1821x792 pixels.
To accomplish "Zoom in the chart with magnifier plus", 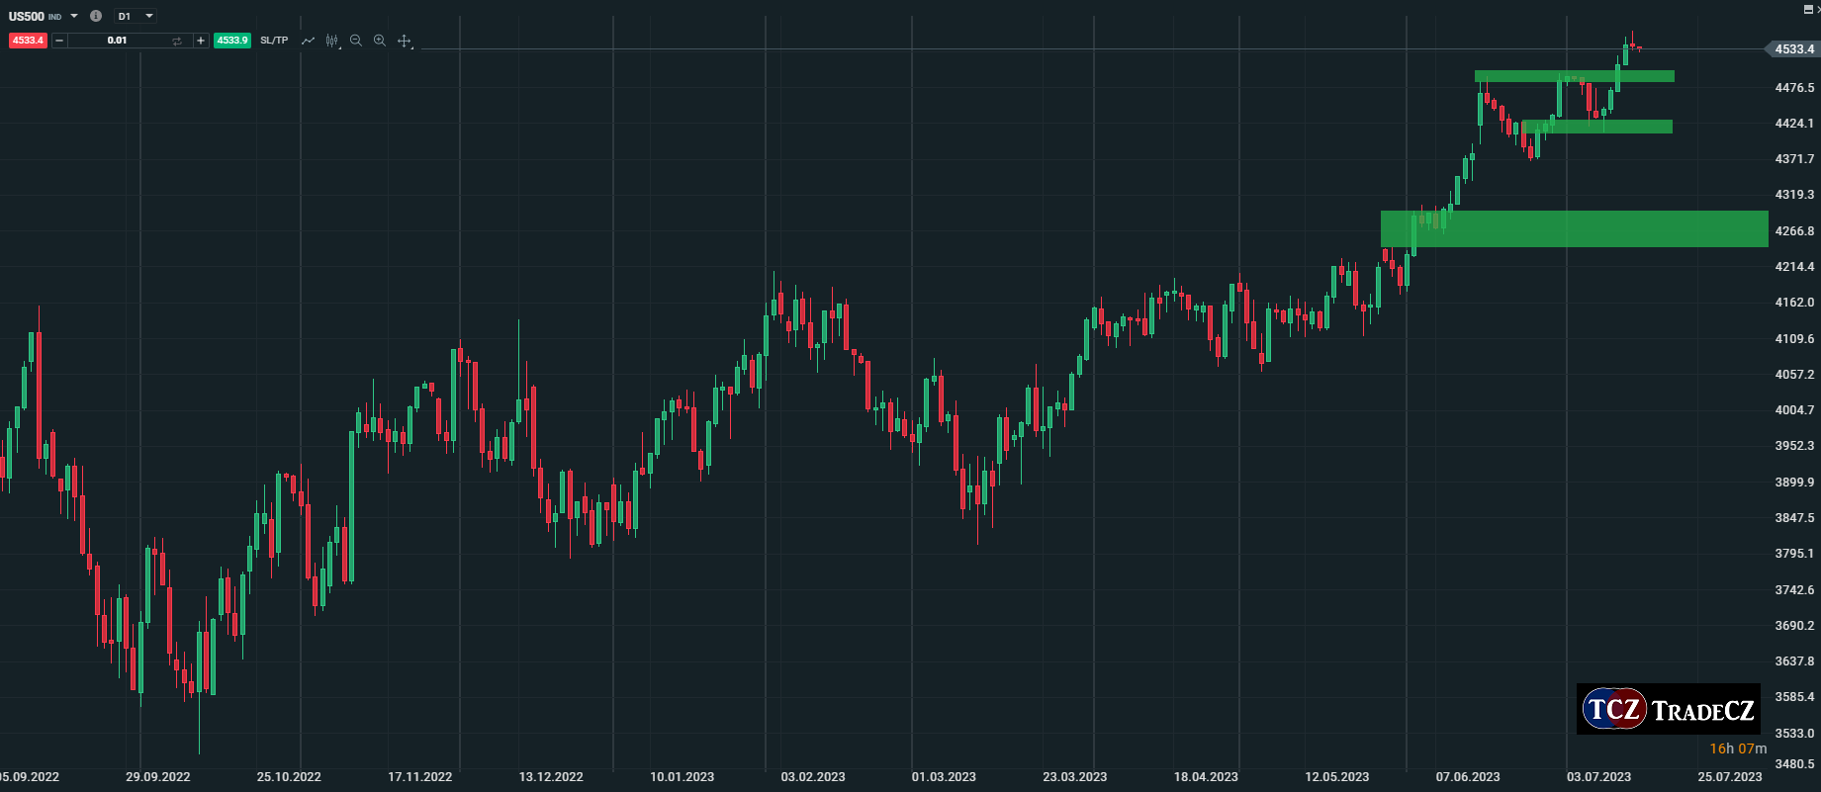I will [x=380, y=41].
